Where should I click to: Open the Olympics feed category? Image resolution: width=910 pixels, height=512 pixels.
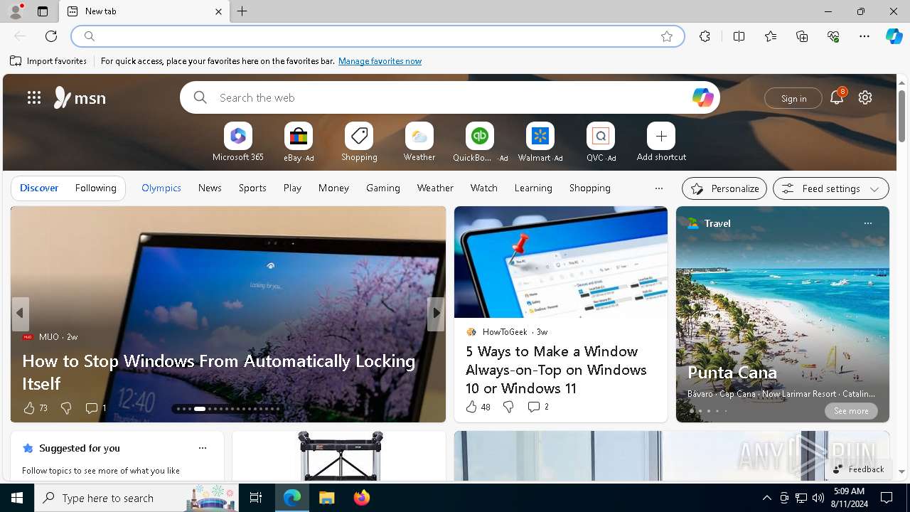coord(161,188)
